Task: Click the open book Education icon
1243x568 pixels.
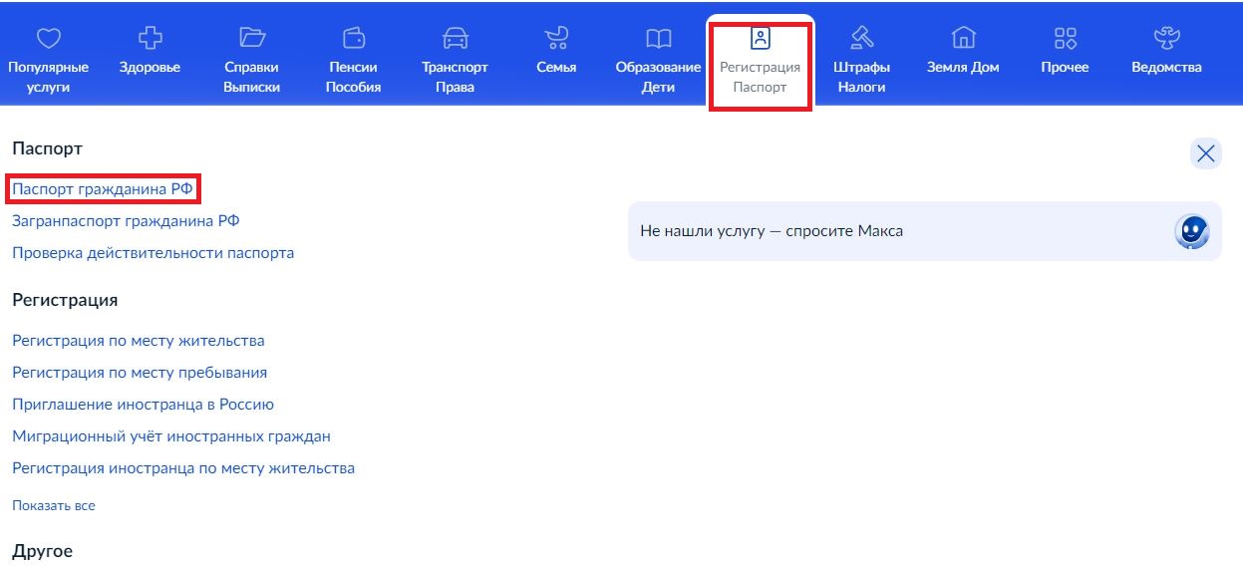Action: (659, 38)
